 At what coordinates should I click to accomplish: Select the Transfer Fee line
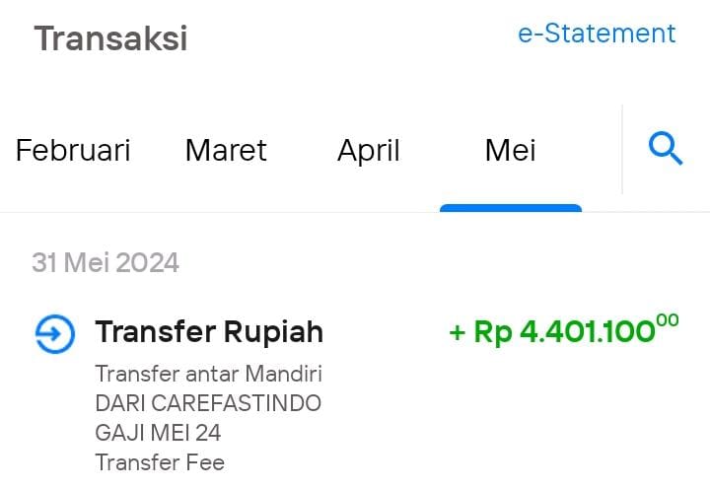pyautogui.click(x=160, y=462)
